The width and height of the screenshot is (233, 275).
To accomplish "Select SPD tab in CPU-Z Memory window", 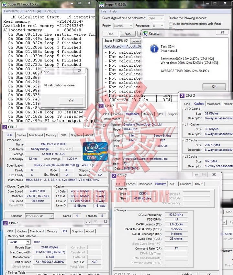I will (172, 184).
